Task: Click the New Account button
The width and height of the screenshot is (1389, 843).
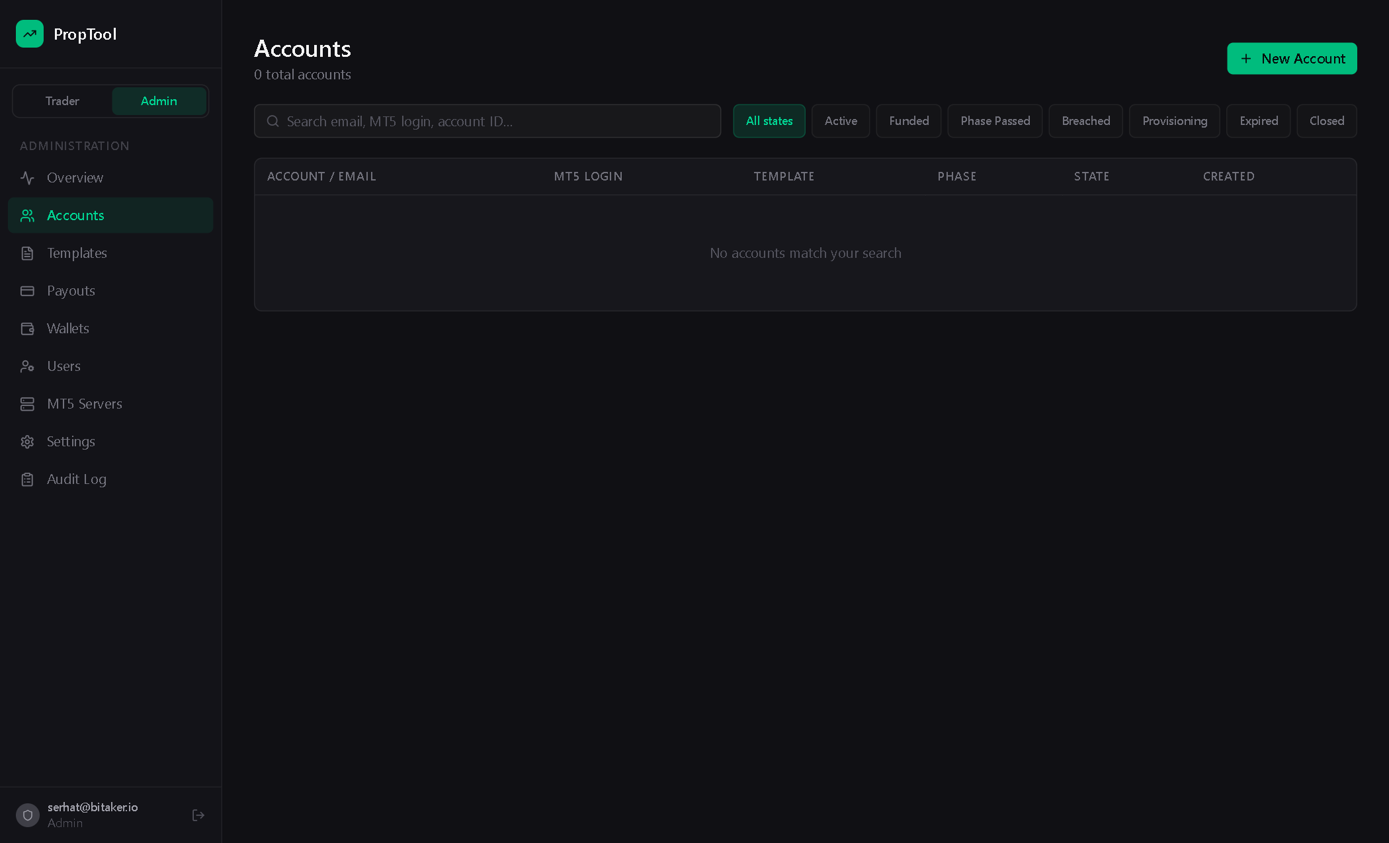Action: click(x=1292, y=59)
